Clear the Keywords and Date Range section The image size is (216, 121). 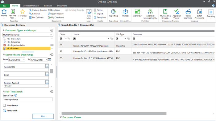click(x=52, y=55)
